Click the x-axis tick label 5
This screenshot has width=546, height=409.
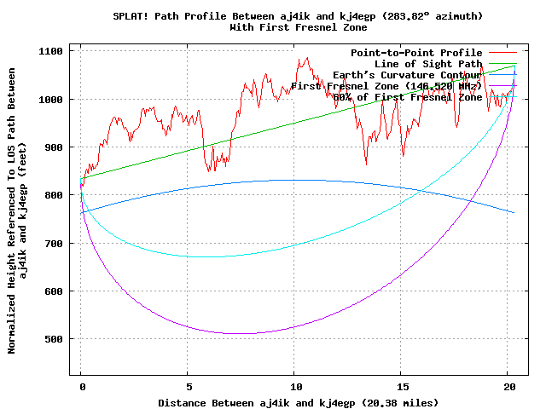(x=189, y=387)
